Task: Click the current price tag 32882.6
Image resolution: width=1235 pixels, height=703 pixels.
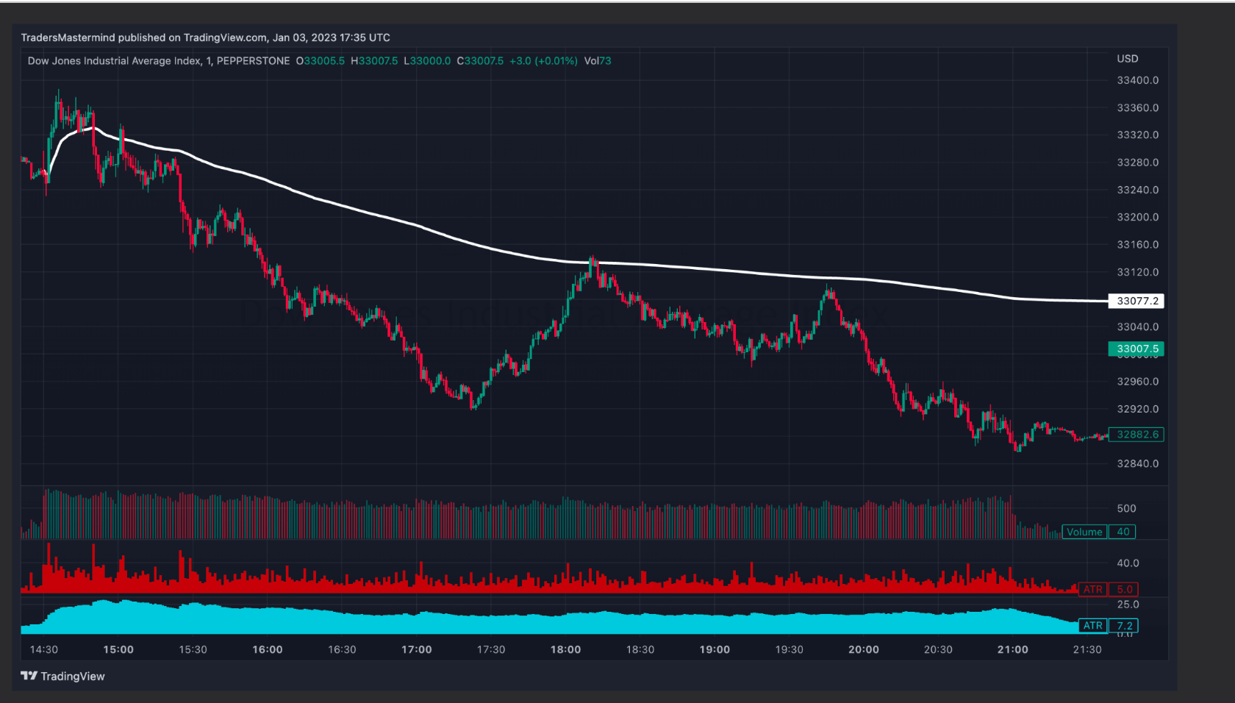Action: [1135, 435]
